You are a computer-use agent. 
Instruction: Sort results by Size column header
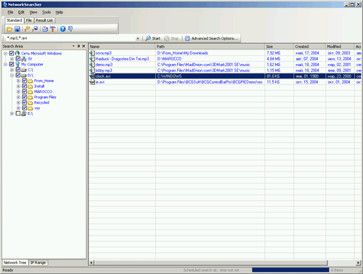[280, 47]
